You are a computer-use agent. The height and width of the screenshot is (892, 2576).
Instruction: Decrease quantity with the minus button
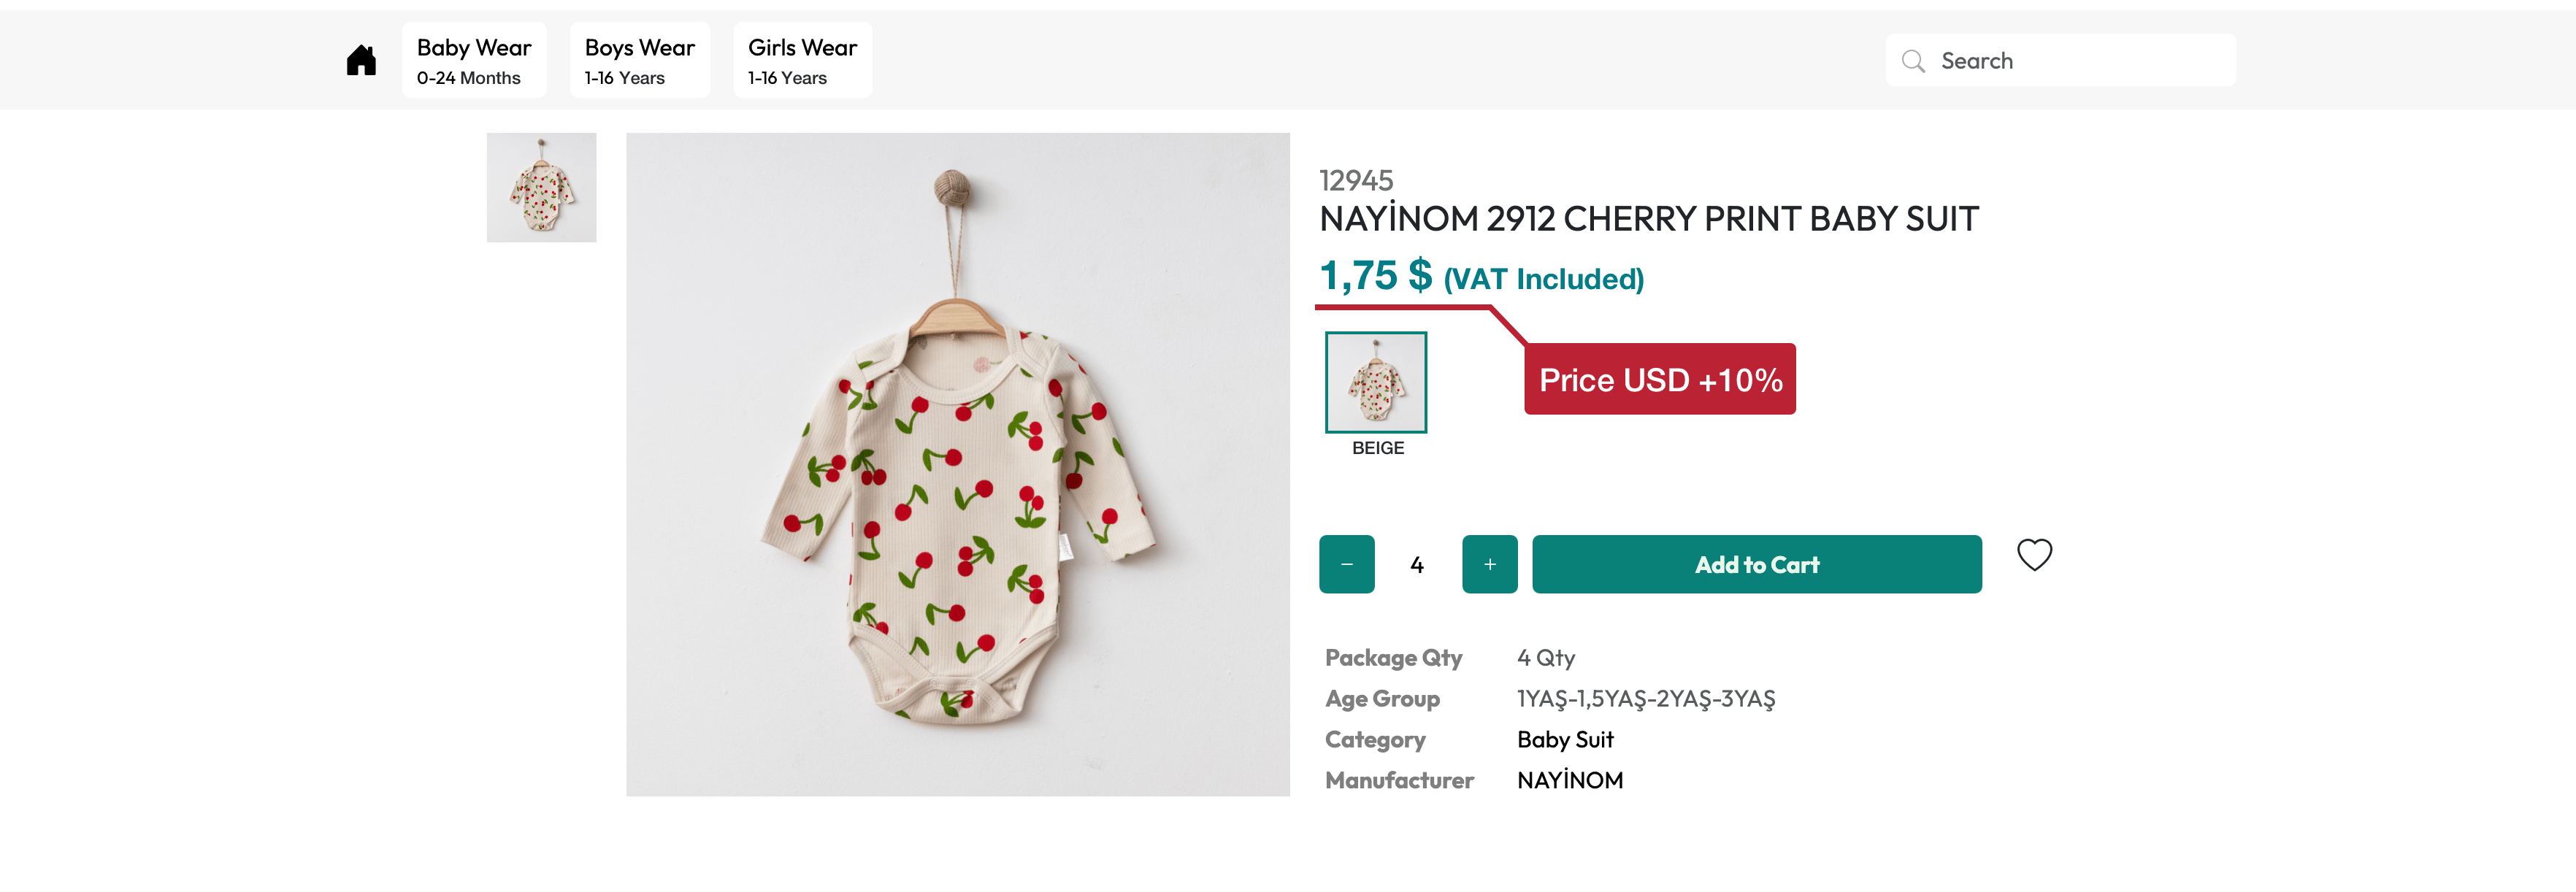[x=1346, y=564]
